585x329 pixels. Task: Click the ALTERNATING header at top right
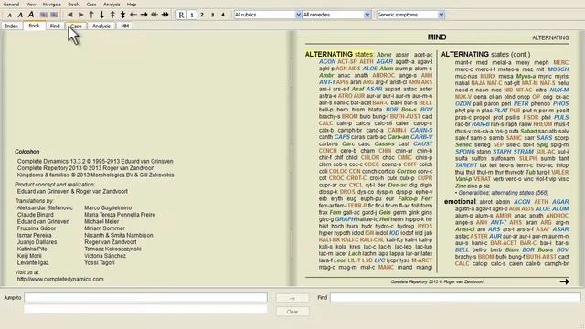click(550, 38)
